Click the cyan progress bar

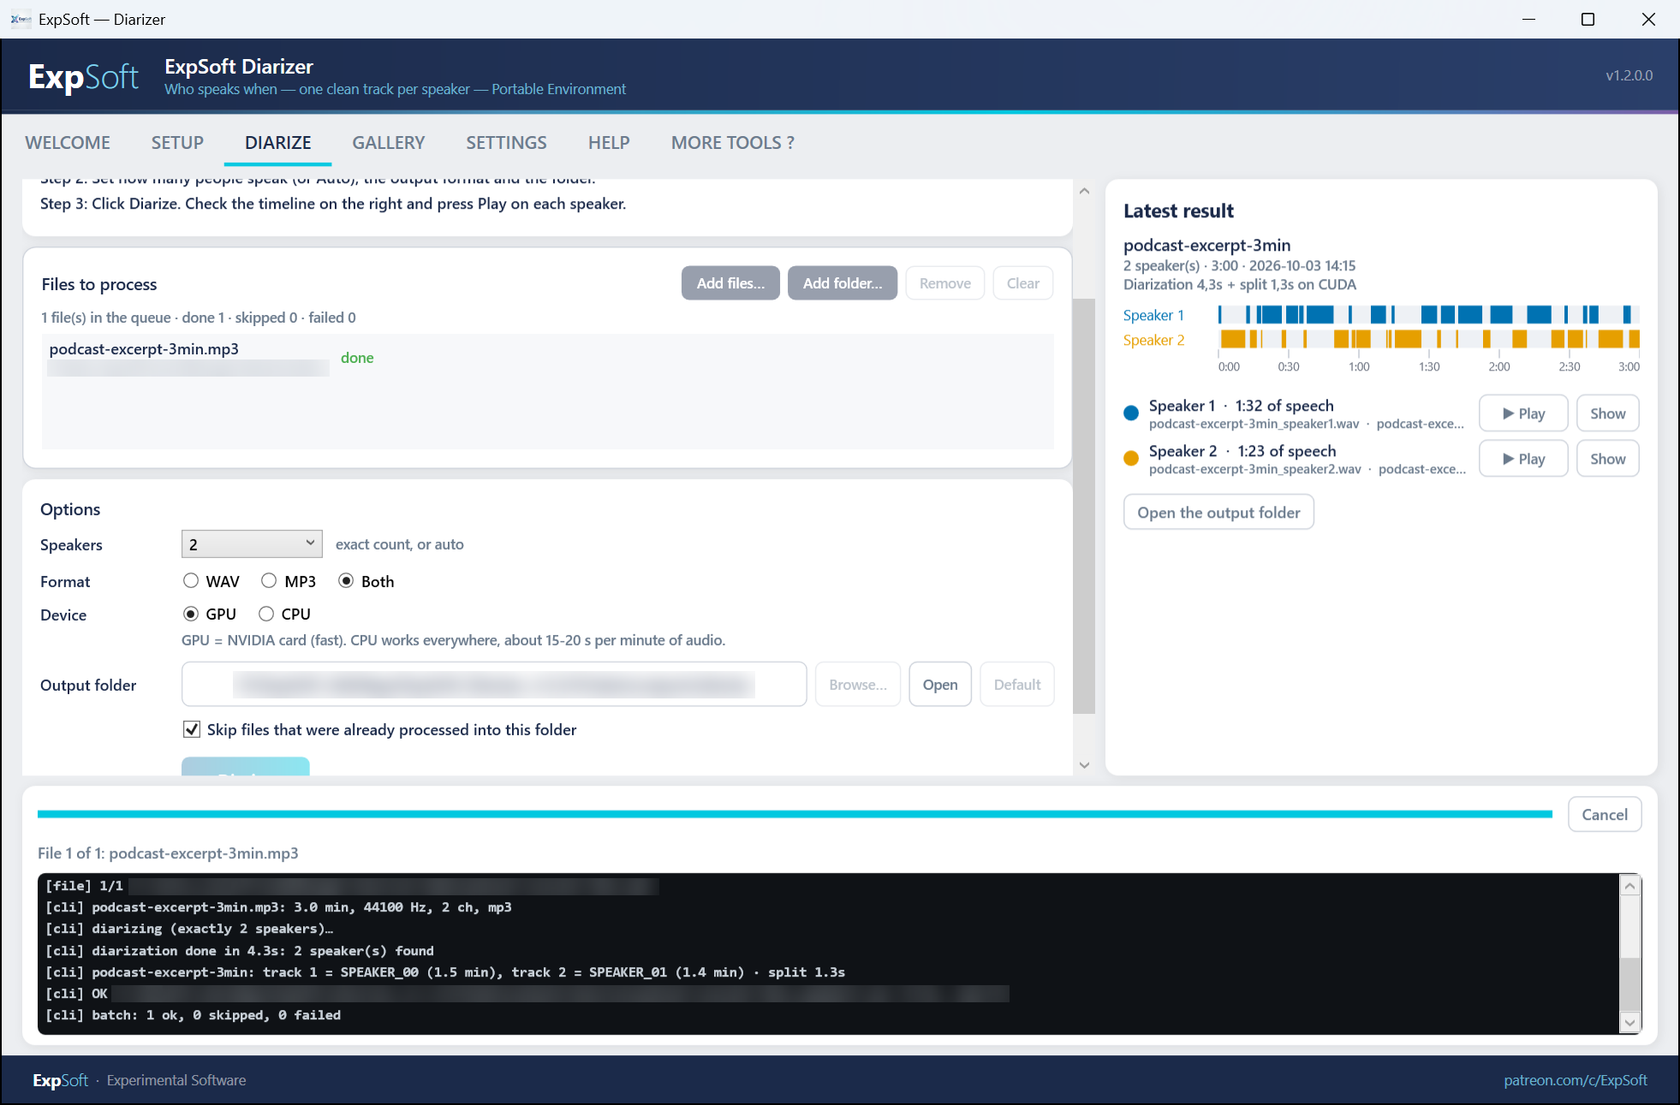(795, 814)
